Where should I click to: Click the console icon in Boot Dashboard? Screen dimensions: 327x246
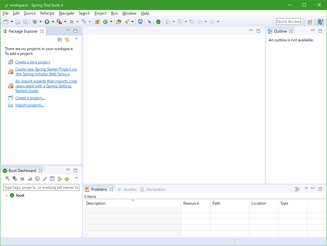pyautogui.click(x=37, y=179)
